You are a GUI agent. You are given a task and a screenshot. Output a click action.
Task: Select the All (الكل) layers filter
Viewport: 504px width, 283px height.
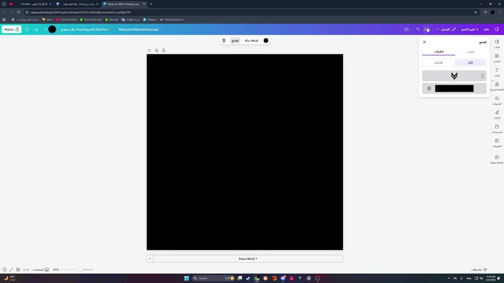[x=471, y=62]
